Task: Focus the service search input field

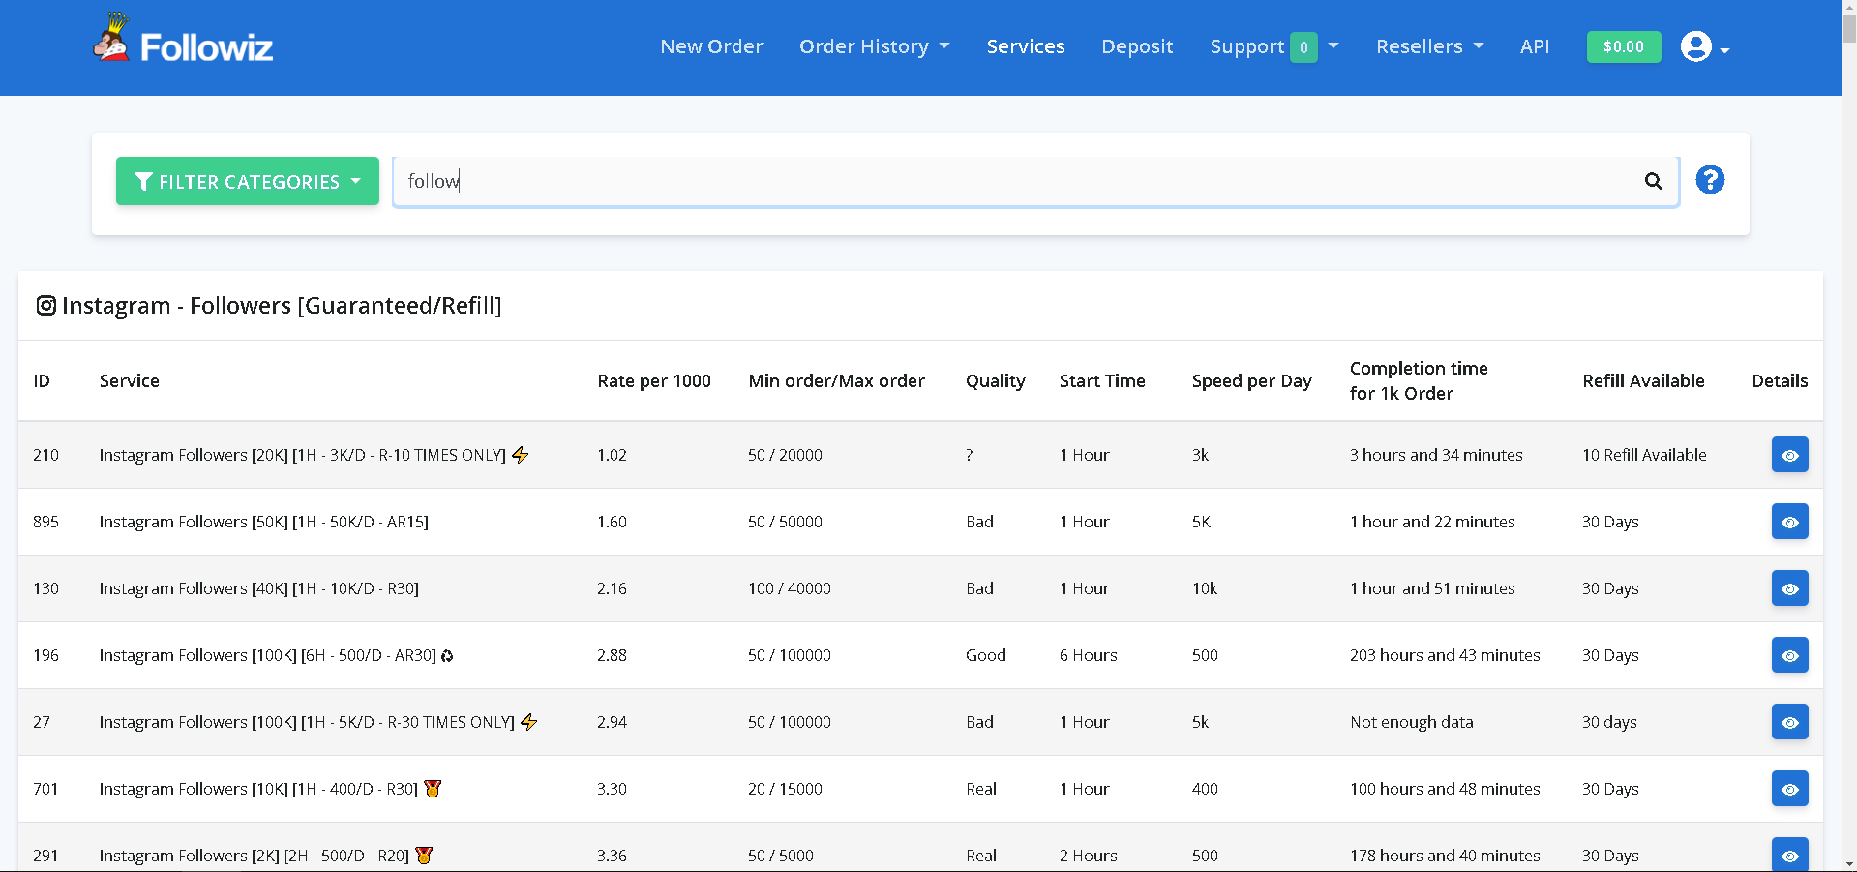Action: click(1016, 181)
